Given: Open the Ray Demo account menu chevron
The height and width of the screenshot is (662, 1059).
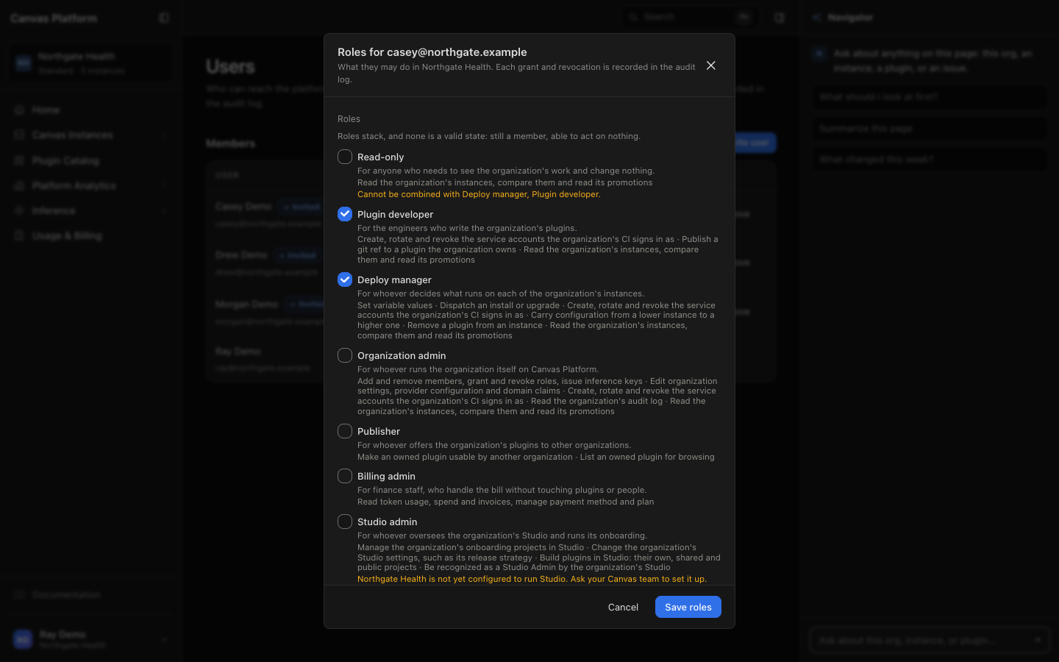Looking at the screenshot, I should coord(165,639).
